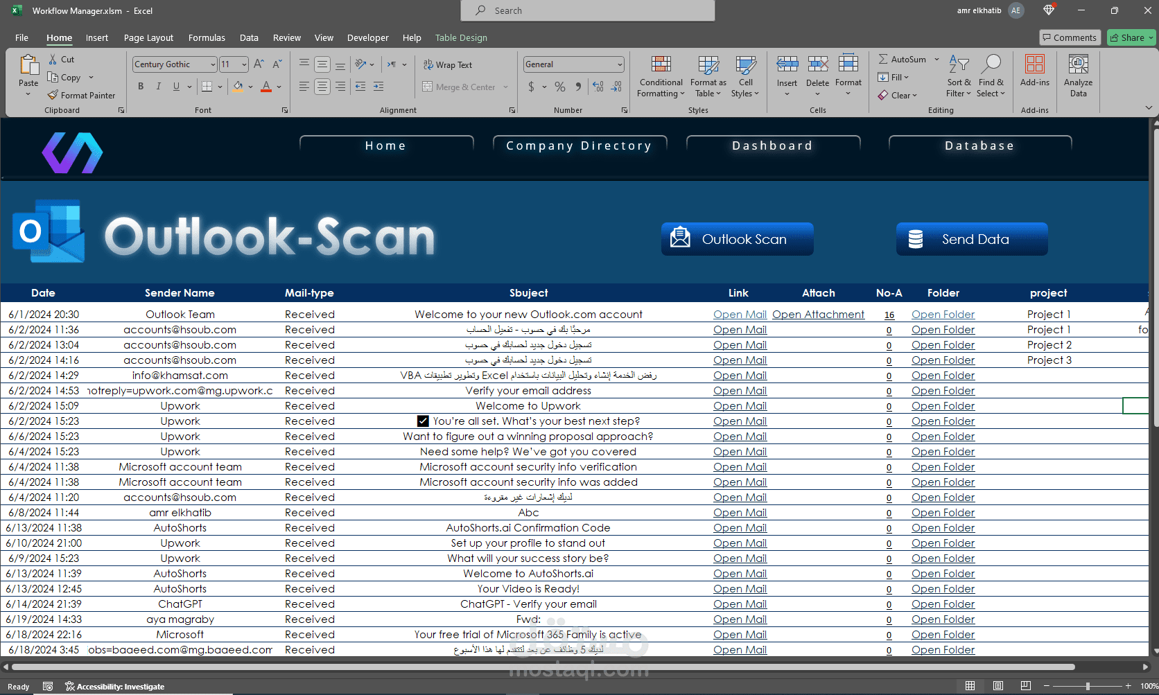Launch Analyze Data
This screenshot has width=1159, height=695.
(1078, 76)
